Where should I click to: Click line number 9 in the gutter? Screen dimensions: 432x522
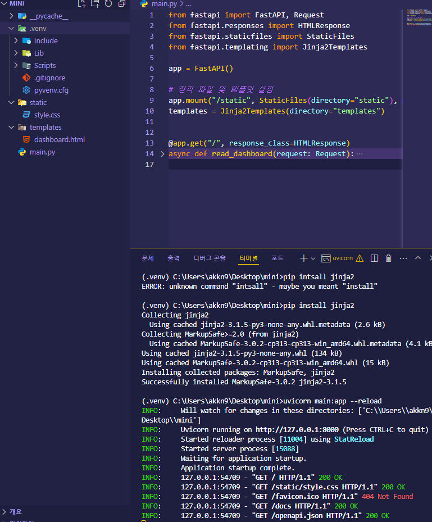coord(152,100)
